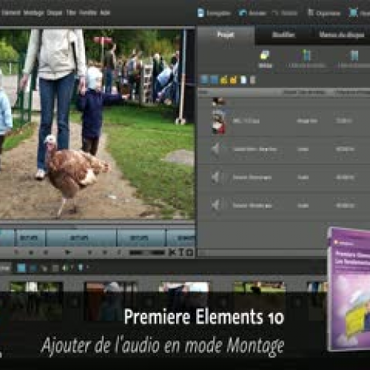370x370 pixels.
Task: Click the Enregistrer save icon
Action: point(201,13)
